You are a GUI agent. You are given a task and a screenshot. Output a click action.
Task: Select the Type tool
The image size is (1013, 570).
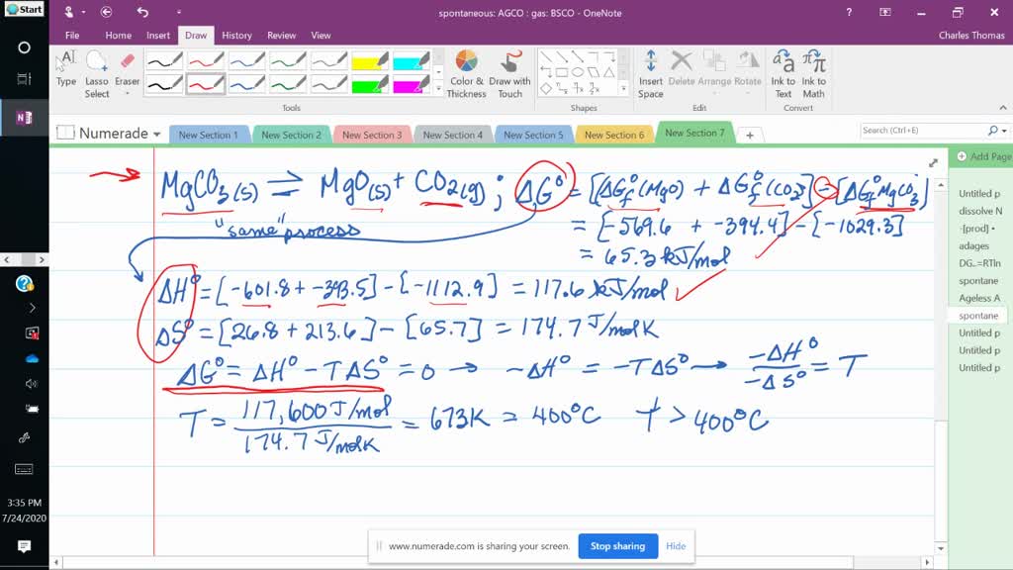(x=66, y=71)
